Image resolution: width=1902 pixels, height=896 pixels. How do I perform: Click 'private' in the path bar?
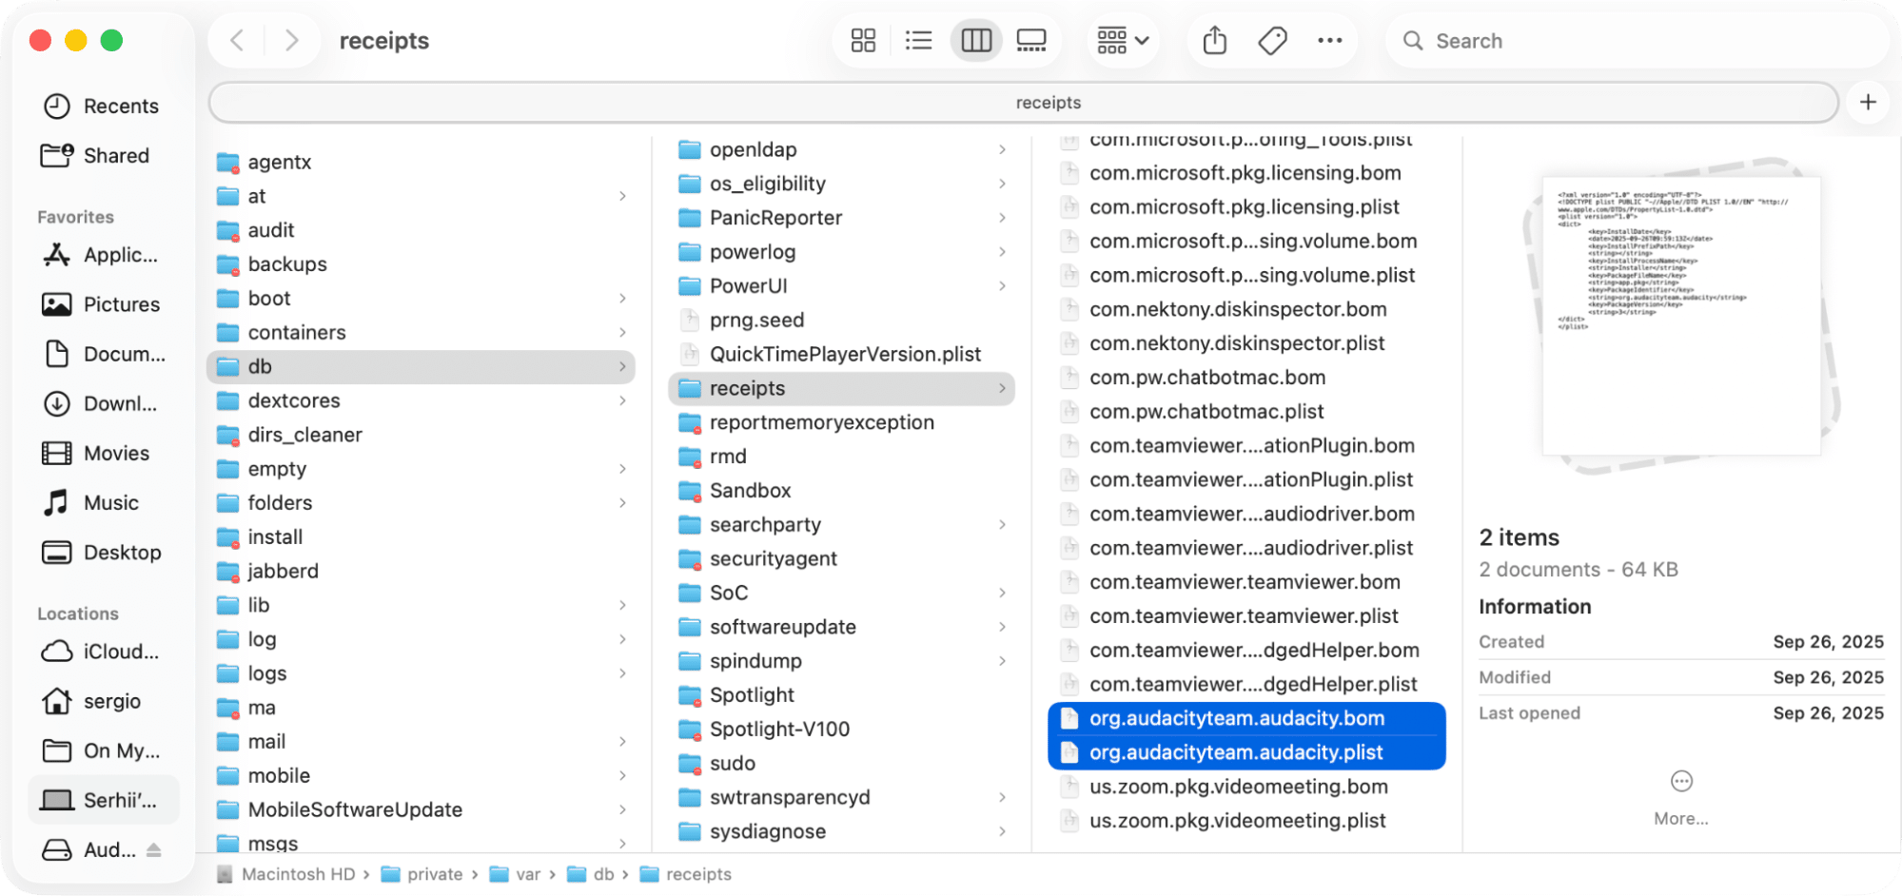click(x=434, y=874)
